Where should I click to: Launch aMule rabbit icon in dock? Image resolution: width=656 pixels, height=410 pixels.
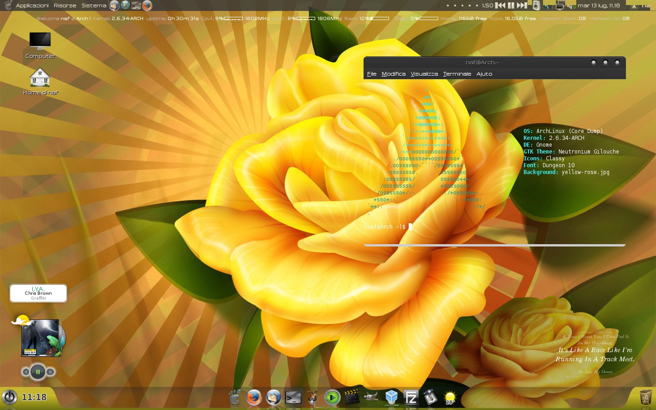tap(313, 397)
